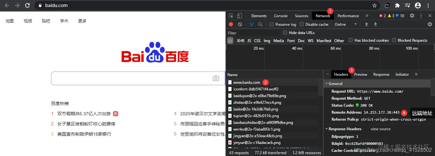Show more detail tabs chevron
The image size is (435, 156).
coord(416,74)
